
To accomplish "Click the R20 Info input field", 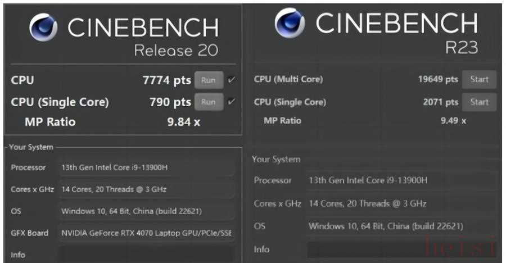I will (x=147, y=255).
